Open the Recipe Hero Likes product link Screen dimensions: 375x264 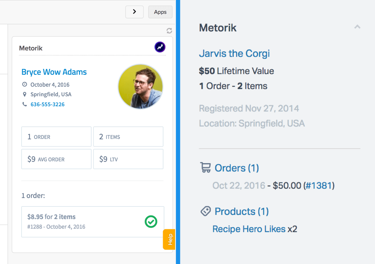pos(249,229)
